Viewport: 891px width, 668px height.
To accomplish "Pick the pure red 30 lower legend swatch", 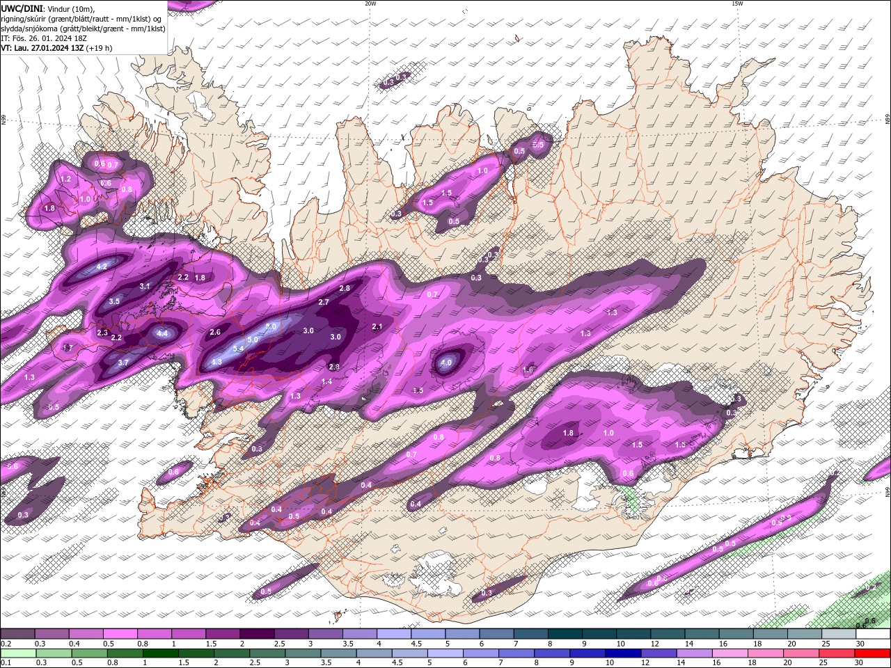I will tap(872, 653).
